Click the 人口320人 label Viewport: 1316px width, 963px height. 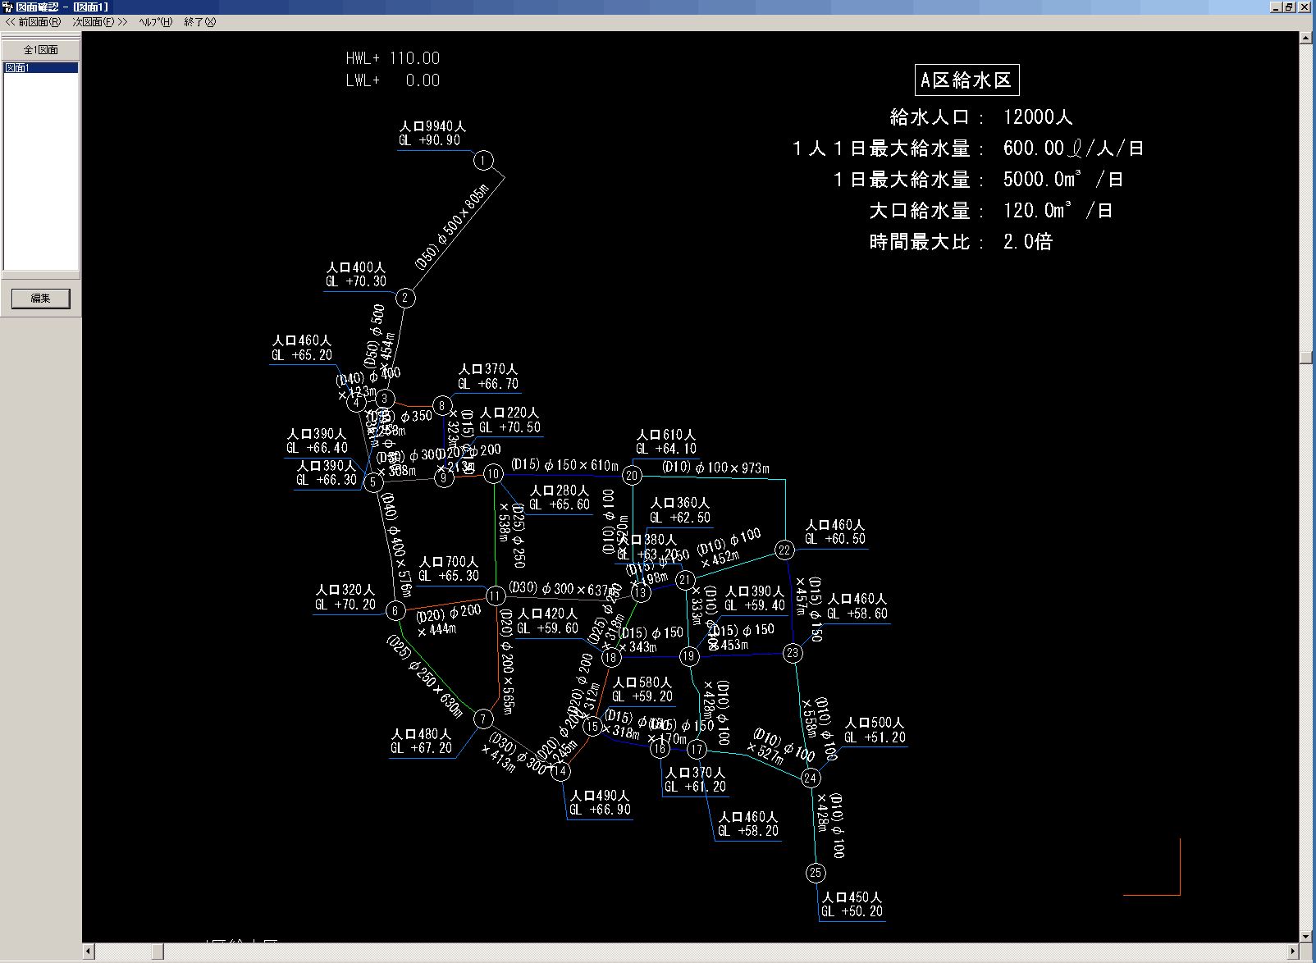point(345,590)
